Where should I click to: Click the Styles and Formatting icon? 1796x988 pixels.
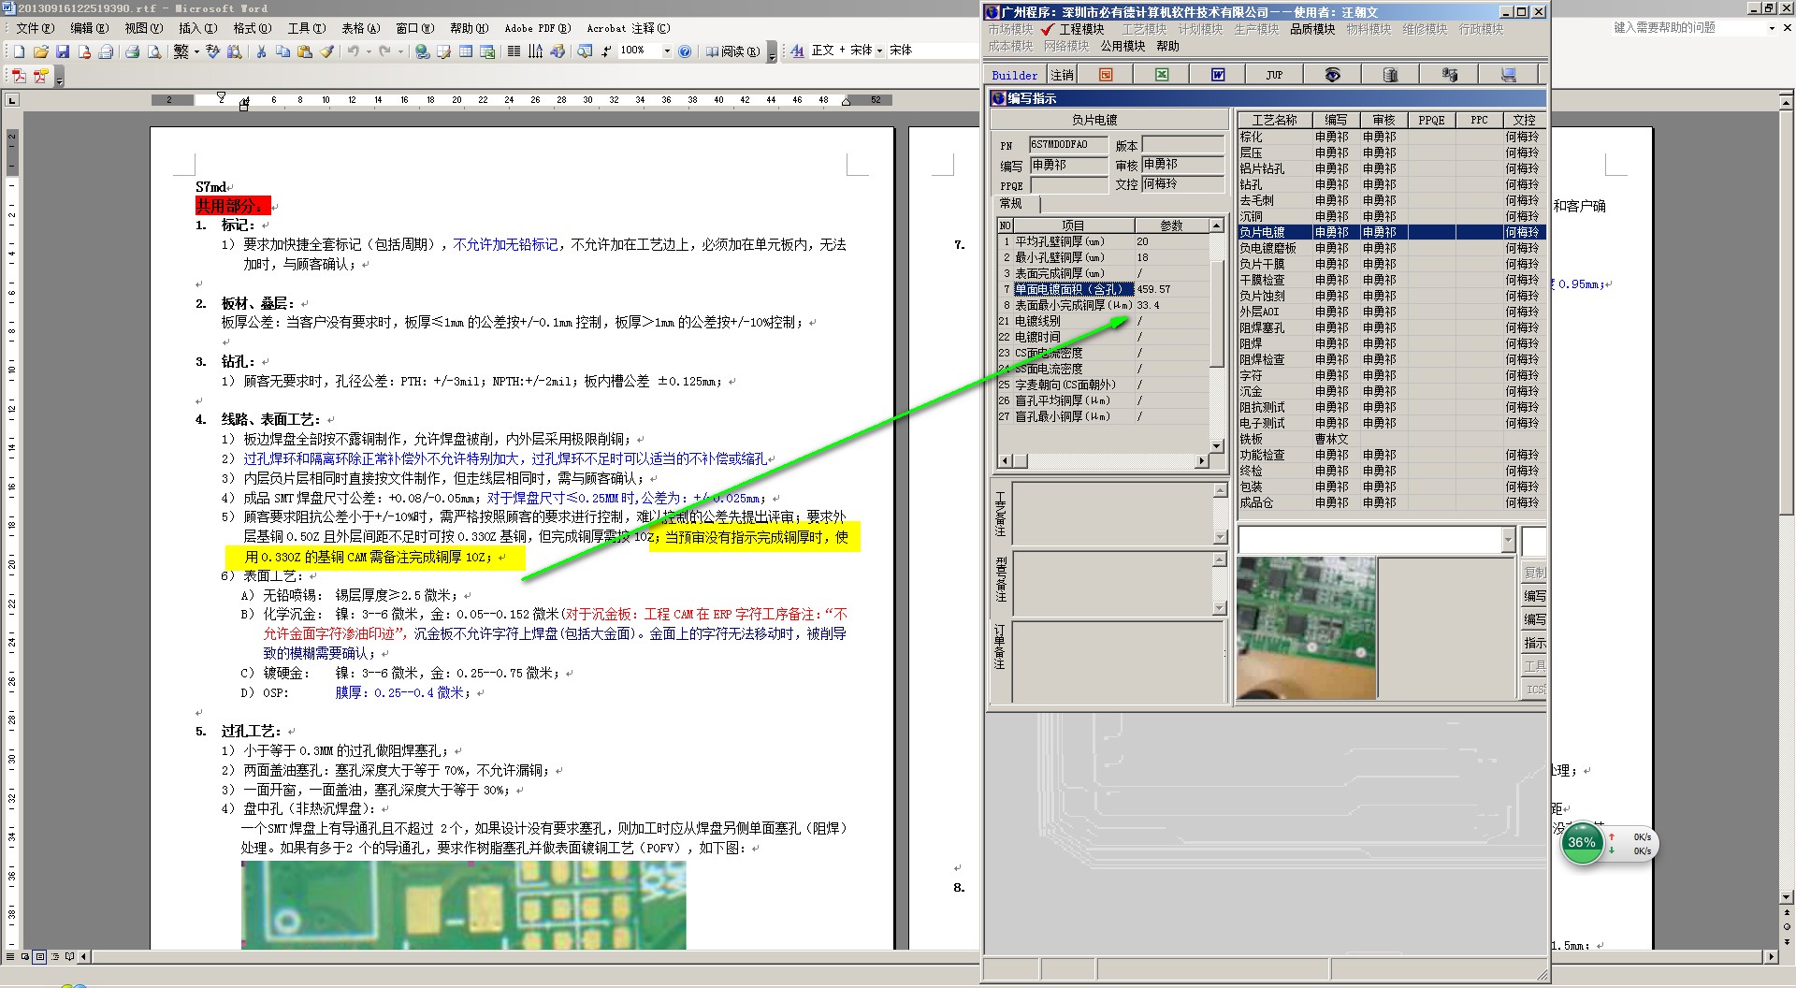[x=797, y=51]
